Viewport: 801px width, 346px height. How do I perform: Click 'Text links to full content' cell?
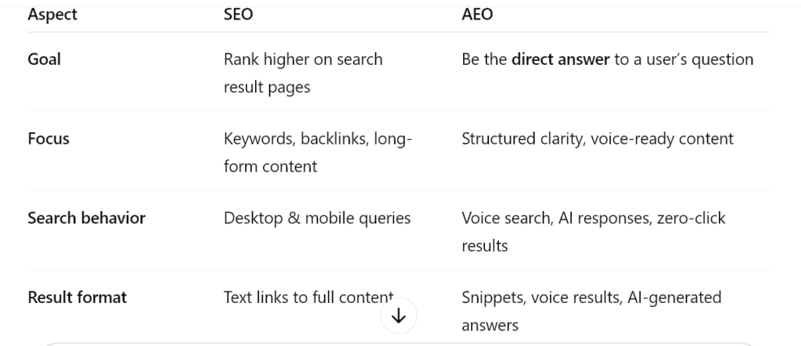tap(308, 298)
